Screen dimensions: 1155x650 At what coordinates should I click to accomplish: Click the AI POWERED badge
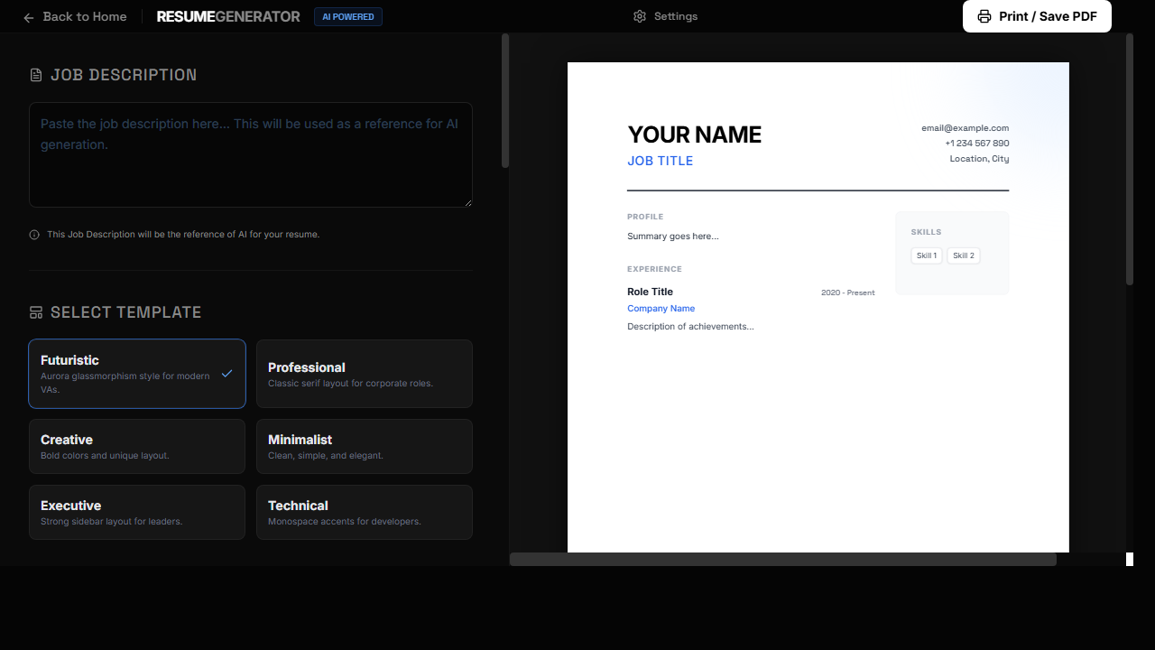[347, 16]
